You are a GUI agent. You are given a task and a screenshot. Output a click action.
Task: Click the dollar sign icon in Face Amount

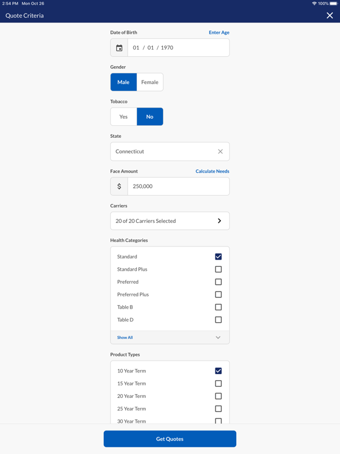pyautogui.click(x=119, y=186)
